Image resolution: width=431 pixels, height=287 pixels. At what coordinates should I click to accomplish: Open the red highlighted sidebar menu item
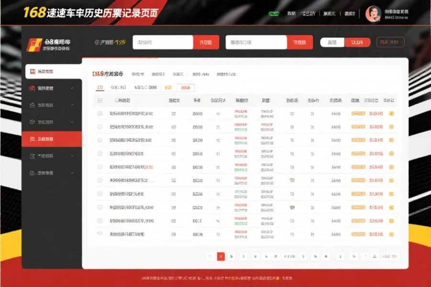point(52,139)
